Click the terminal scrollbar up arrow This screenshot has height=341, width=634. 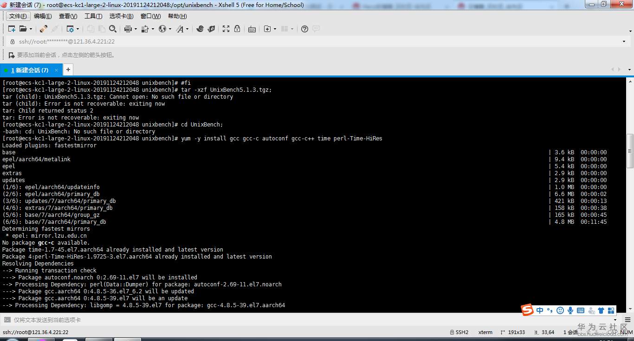630,81
